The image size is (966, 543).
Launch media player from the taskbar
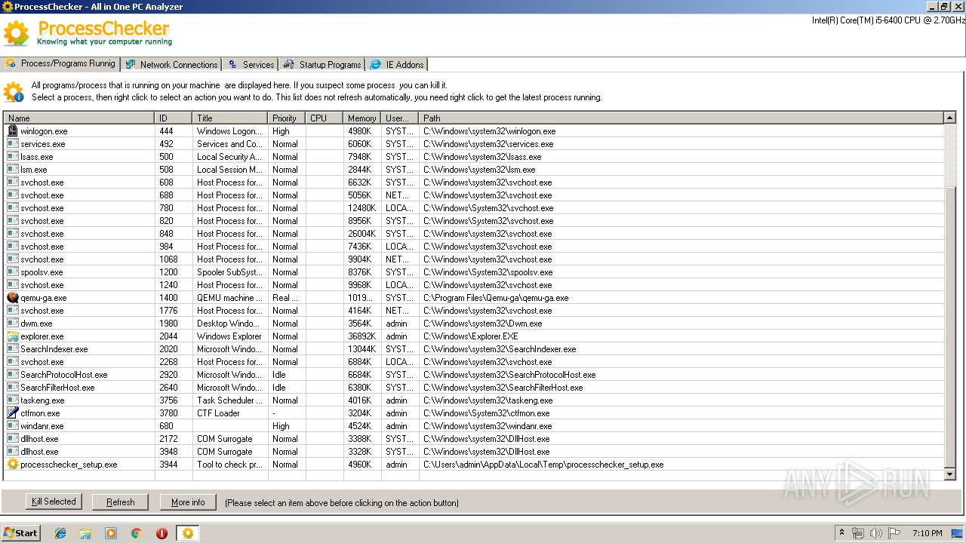(111, 533)
